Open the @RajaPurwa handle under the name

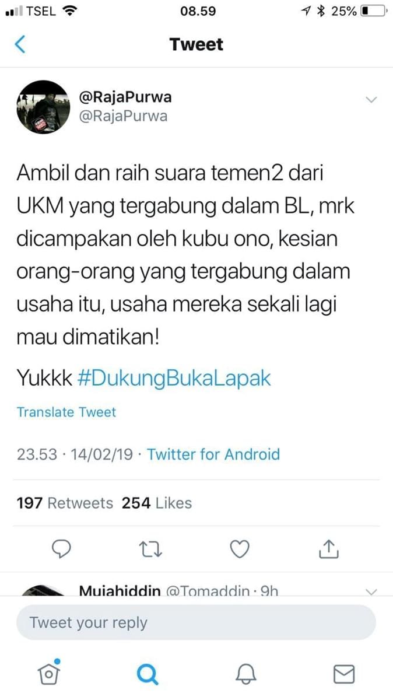[123, 116]
